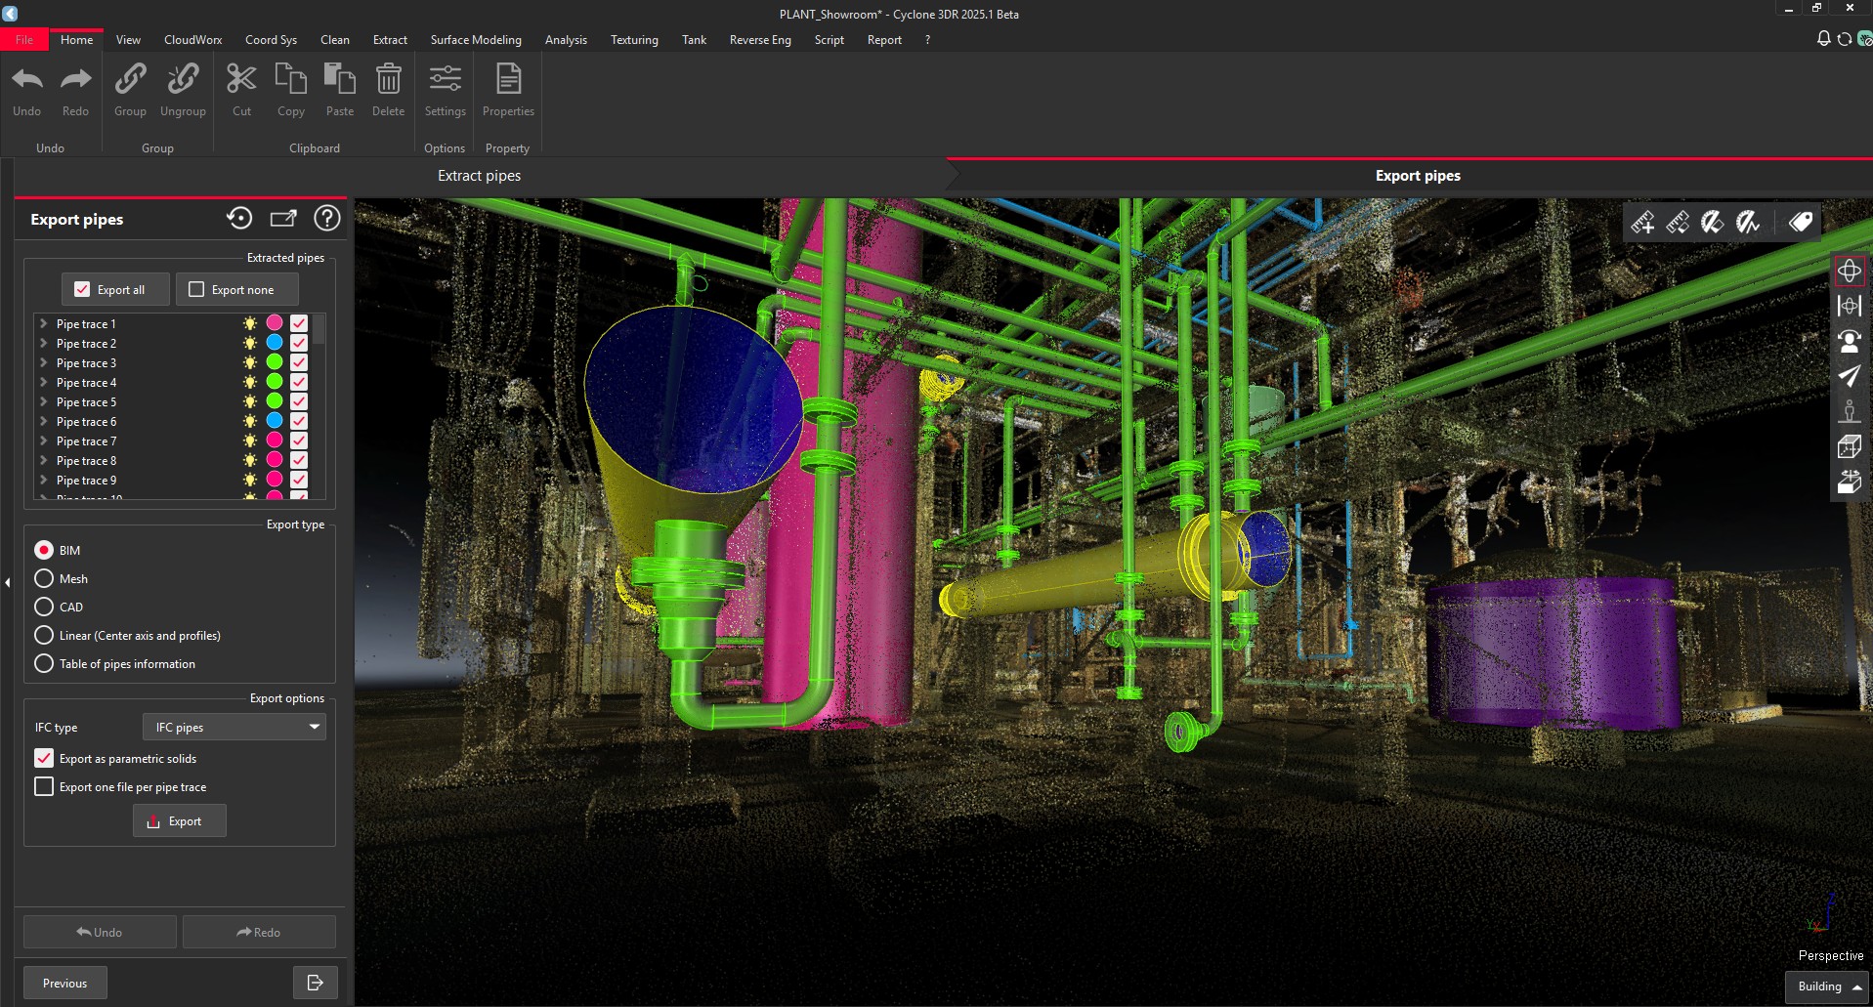Screen dimensions: 1873x1007
Task: Open the Texturing menu tab
Action: 634,40
